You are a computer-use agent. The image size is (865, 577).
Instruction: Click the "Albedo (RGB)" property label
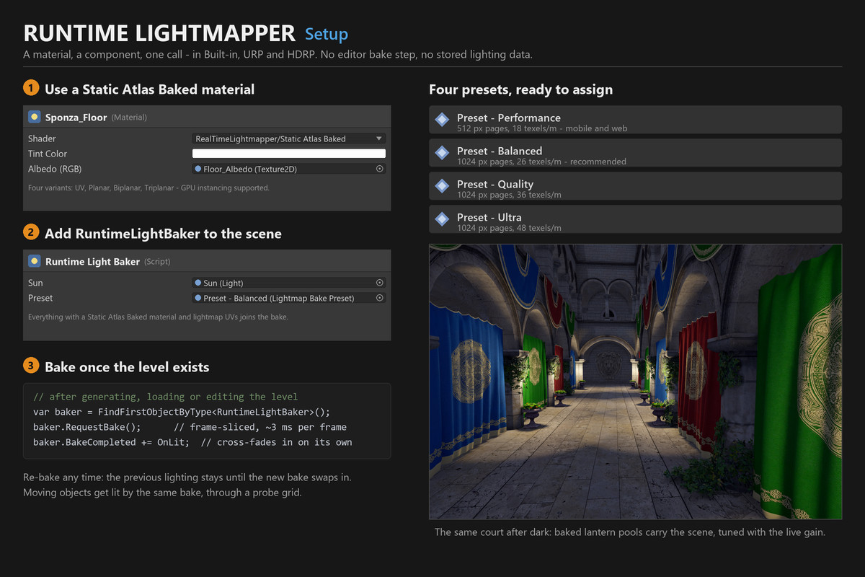[x=55, y=169]
